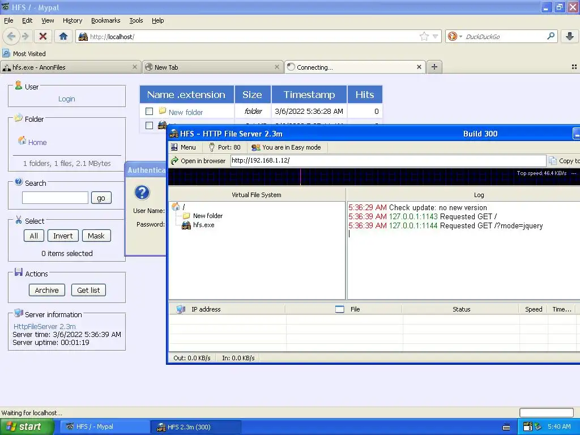Open the Help menu
Viewport: 580px width, 435px height.
click(x=157, y=20)
